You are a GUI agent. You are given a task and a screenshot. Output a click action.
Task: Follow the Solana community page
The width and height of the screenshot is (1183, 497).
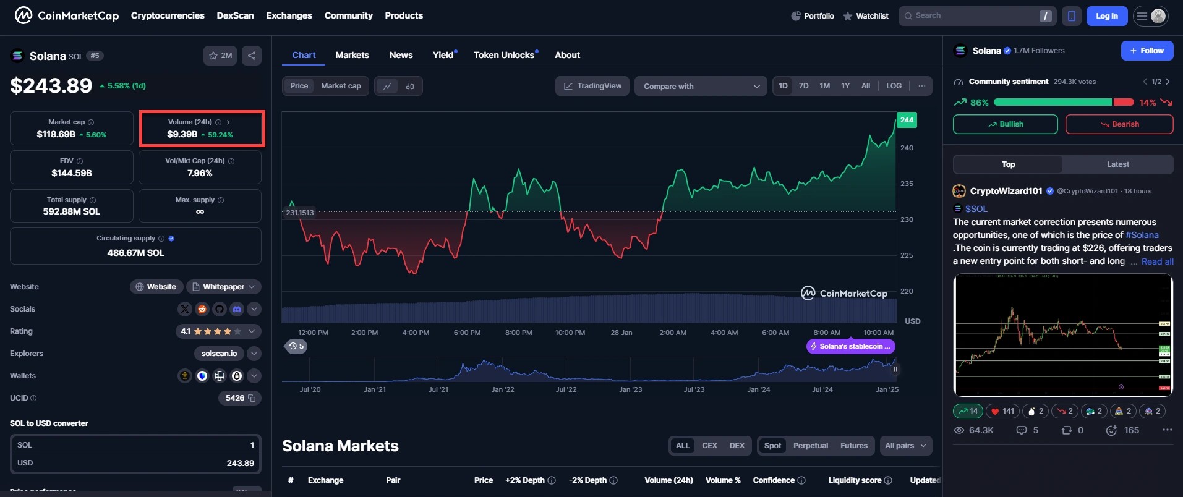point(1147,51)
